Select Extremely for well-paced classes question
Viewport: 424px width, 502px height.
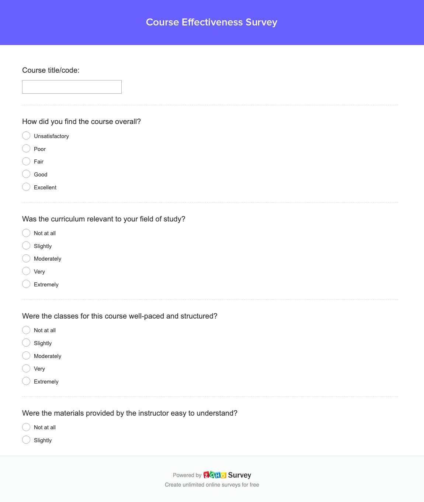click(26, 381)
